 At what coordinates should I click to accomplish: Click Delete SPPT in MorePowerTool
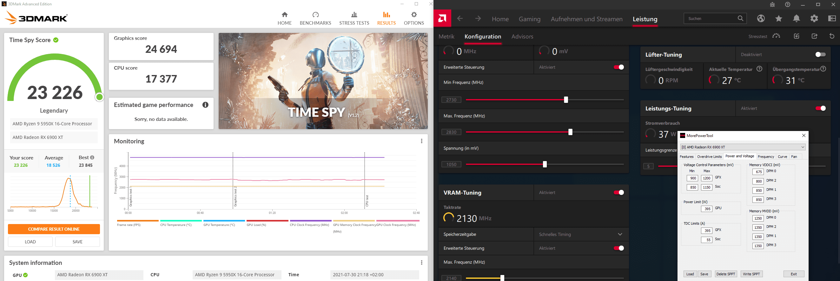(726, 274)
